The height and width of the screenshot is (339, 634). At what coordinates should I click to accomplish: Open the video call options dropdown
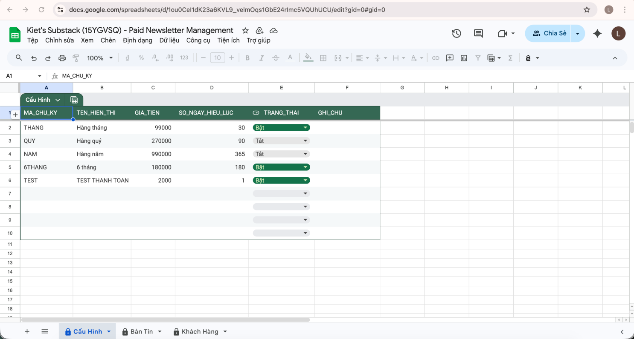[x=513, y=33]
